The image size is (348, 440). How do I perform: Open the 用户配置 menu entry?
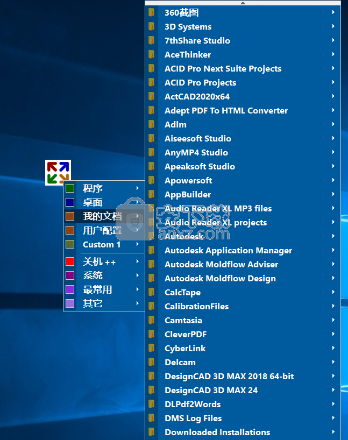tap(104, 230)
